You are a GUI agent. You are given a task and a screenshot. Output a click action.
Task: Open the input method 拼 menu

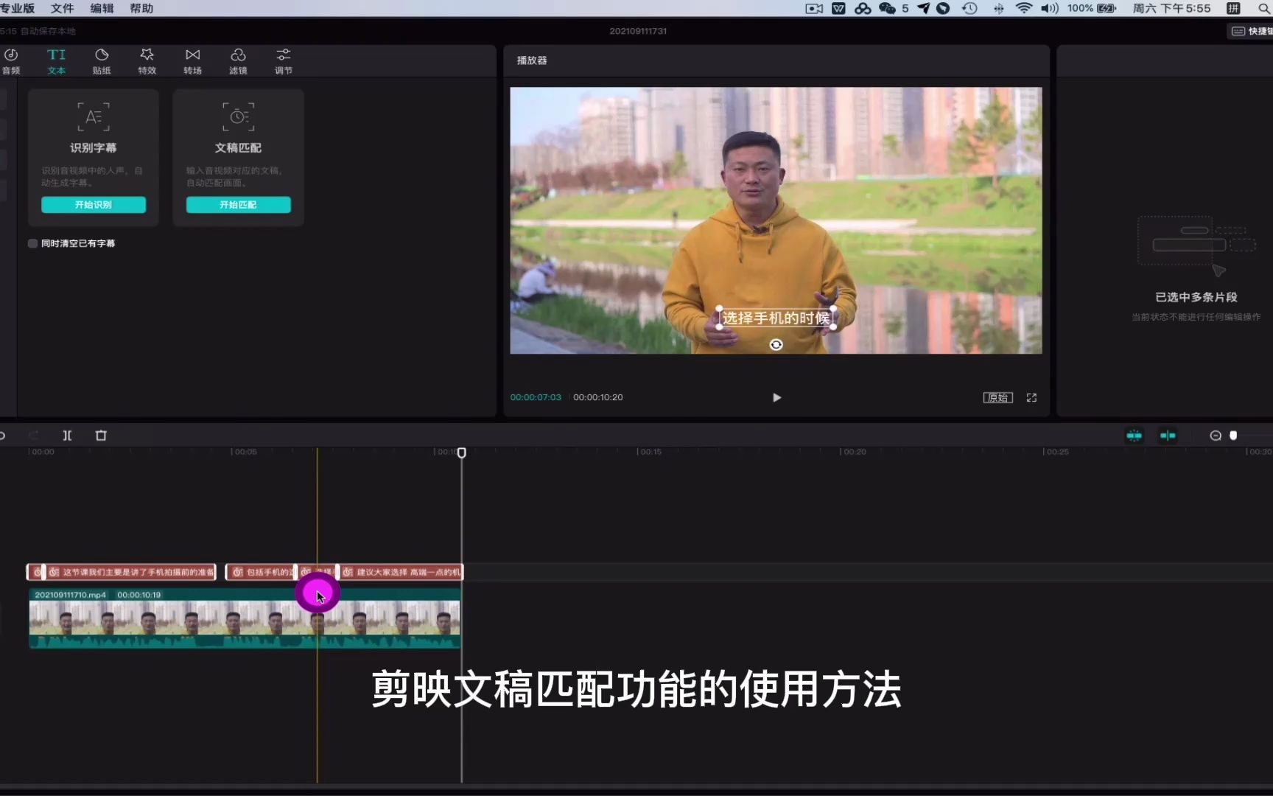coord(1235,8)
